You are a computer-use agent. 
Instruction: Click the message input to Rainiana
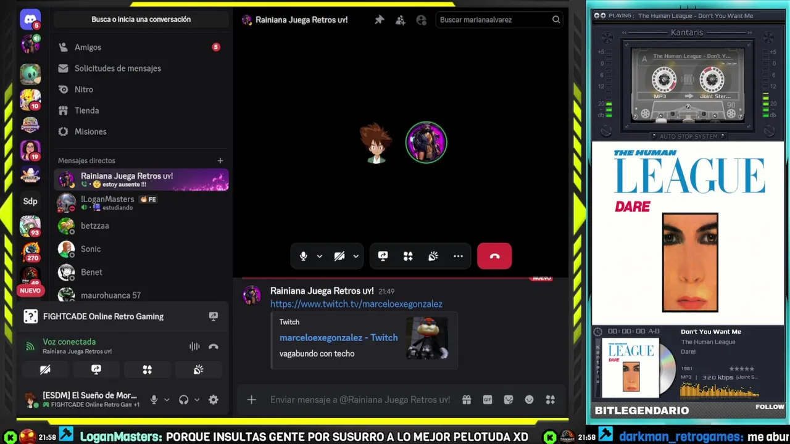click(360, 400)
